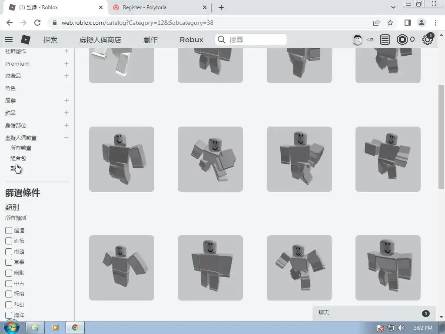Open the settings gear icon

point(427,40)
